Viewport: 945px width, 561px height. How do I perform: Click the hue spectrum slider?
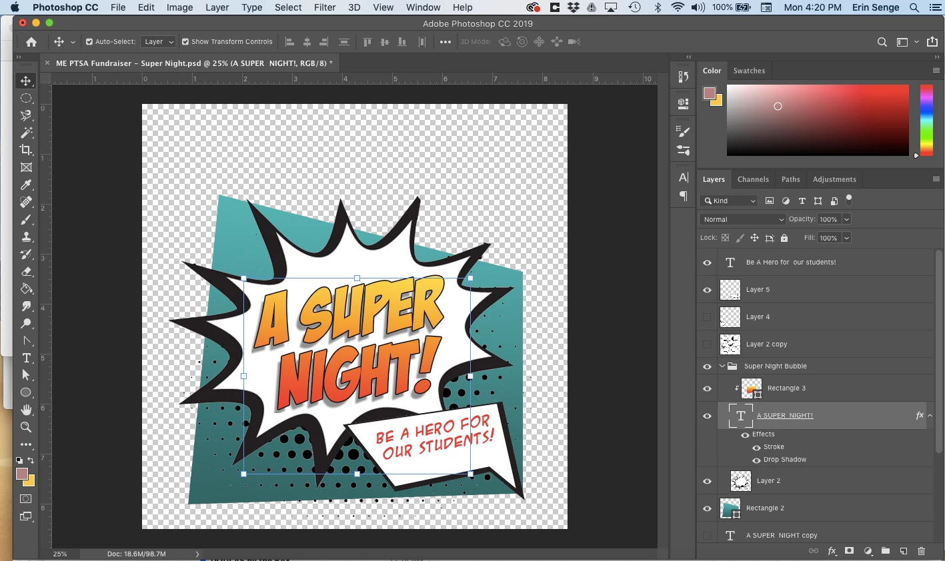point(926,120)
